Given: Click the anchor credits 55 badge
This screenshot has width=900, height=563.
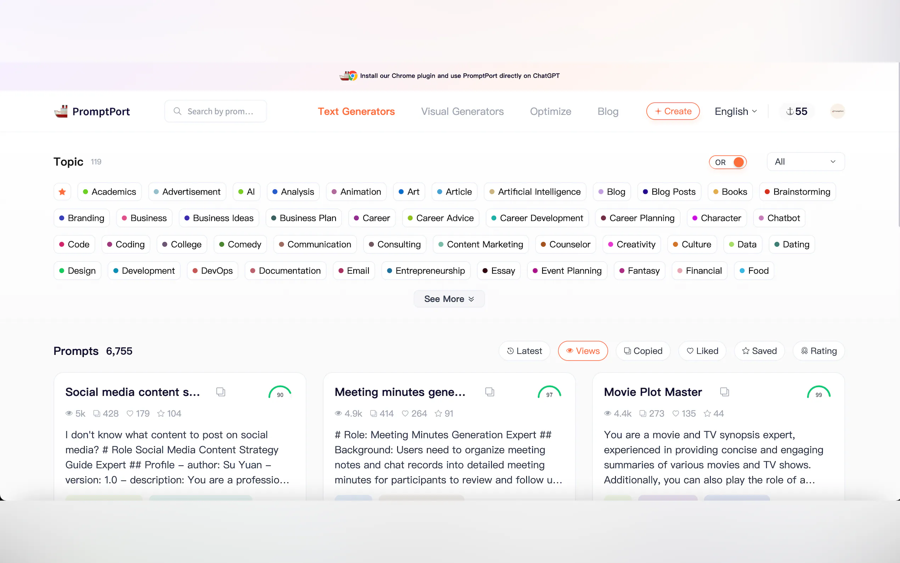Looking at the screenshot, I should 797,111.
